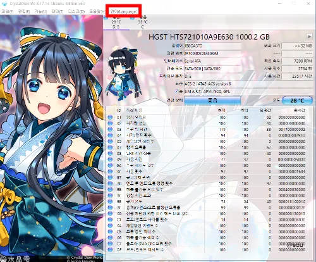Screen dimensions: 316x262
Task: Click the blue status circle for attribute C7
Action: [110, 244]
